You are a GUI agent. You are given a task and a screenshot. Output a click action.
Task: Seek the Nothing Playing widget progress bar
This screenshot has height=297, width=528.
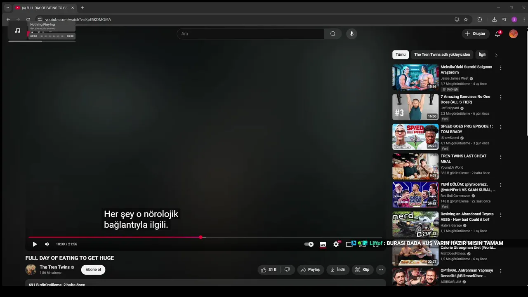[x=52, y=36]
